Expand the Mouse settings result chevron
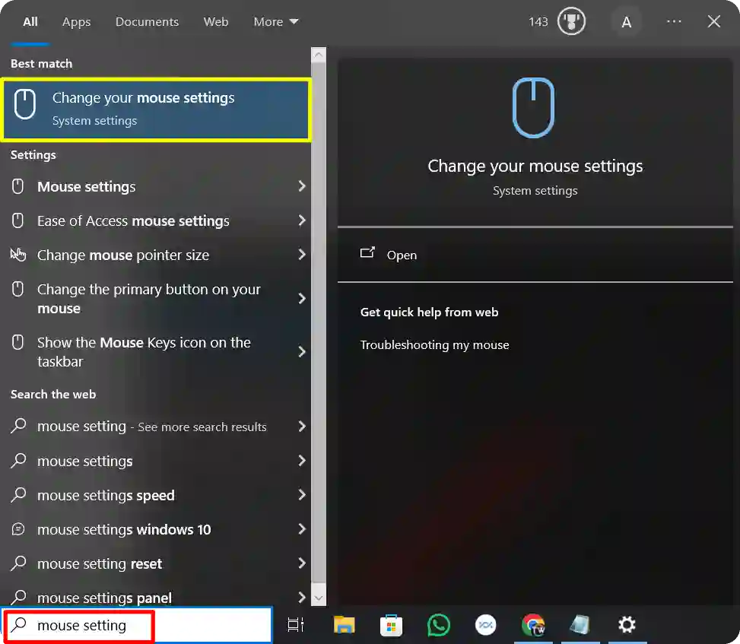 tap(301, 186)
